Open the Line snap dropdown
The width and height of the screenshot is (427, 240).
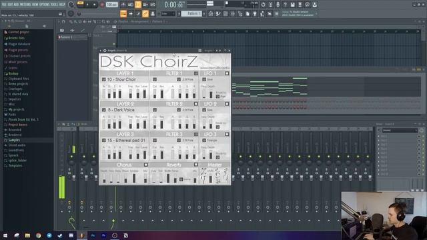click(x=168, y=13)
